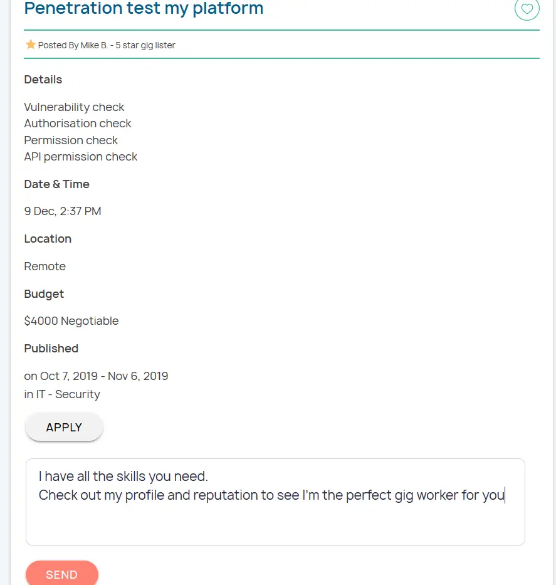Click the "Details" section heading
The image size is (556, 585).
43,80
